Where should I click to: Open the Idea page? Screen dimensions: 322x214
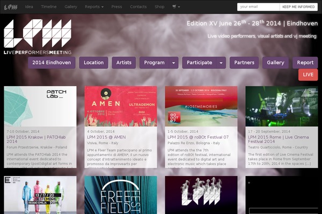click(x=29, y=7)
